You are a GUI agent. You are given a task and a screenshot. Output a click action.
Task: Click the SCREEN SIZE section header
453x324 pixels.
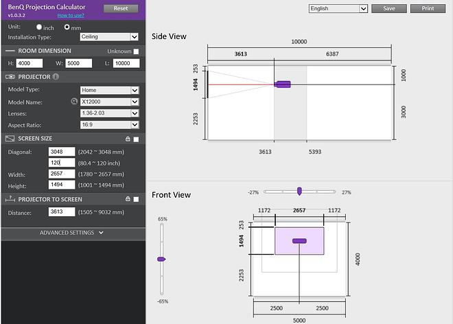click(x=35, y=139)
